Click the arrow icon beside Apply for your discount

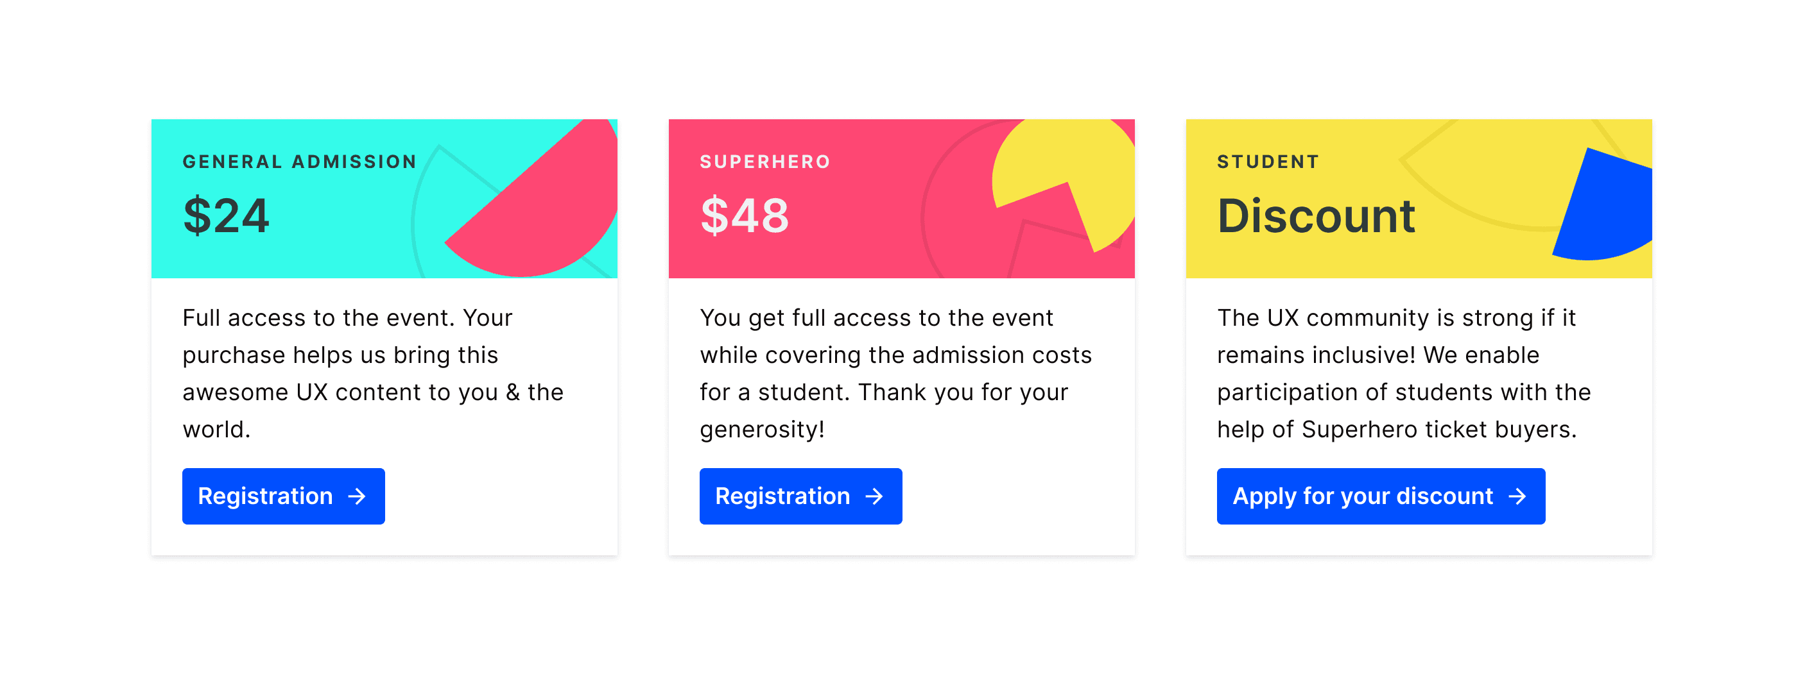click(x=1517, y=496)
